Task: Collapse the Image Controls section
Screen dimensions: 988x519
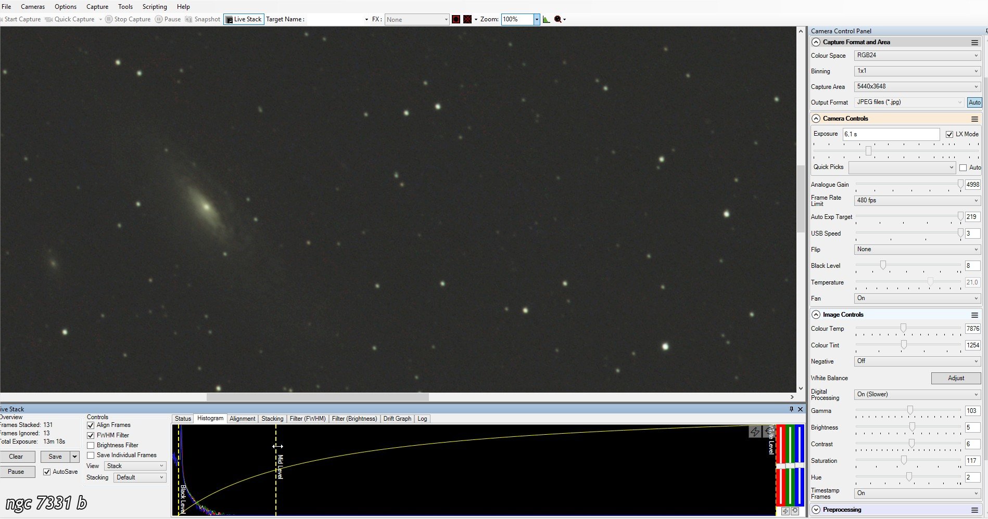Action: click(x=816, y=315)
